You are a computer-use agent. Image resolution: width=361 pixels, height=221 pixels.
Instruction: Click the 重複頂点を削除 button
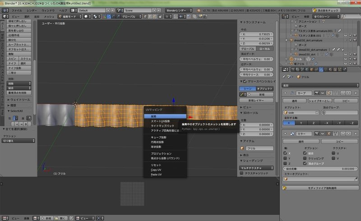[x=19, y=93]
